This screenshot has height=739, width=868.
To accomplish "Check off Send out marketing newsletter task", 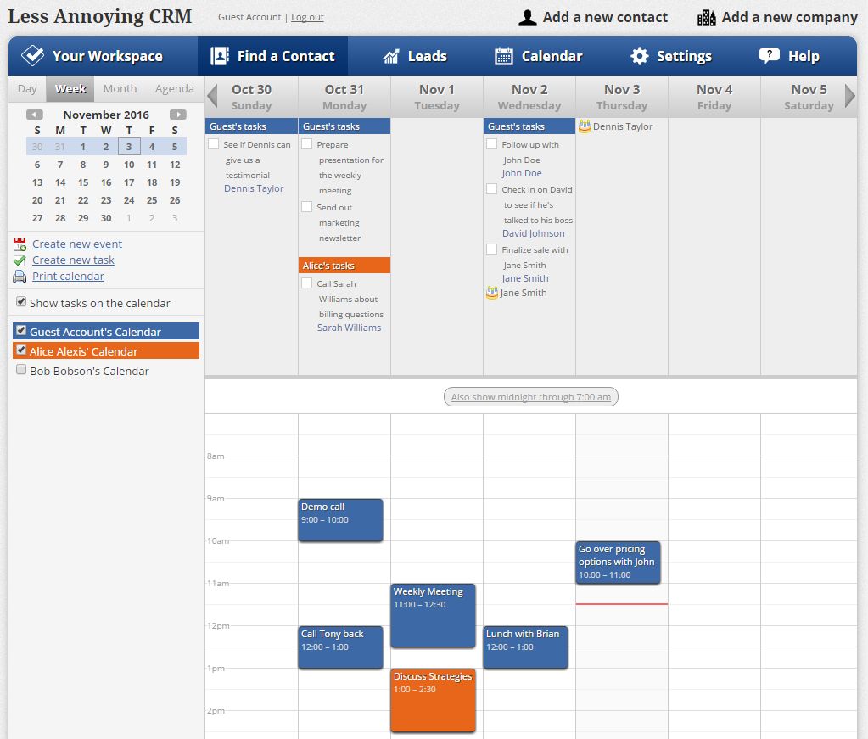I will (x=306, y=206).
